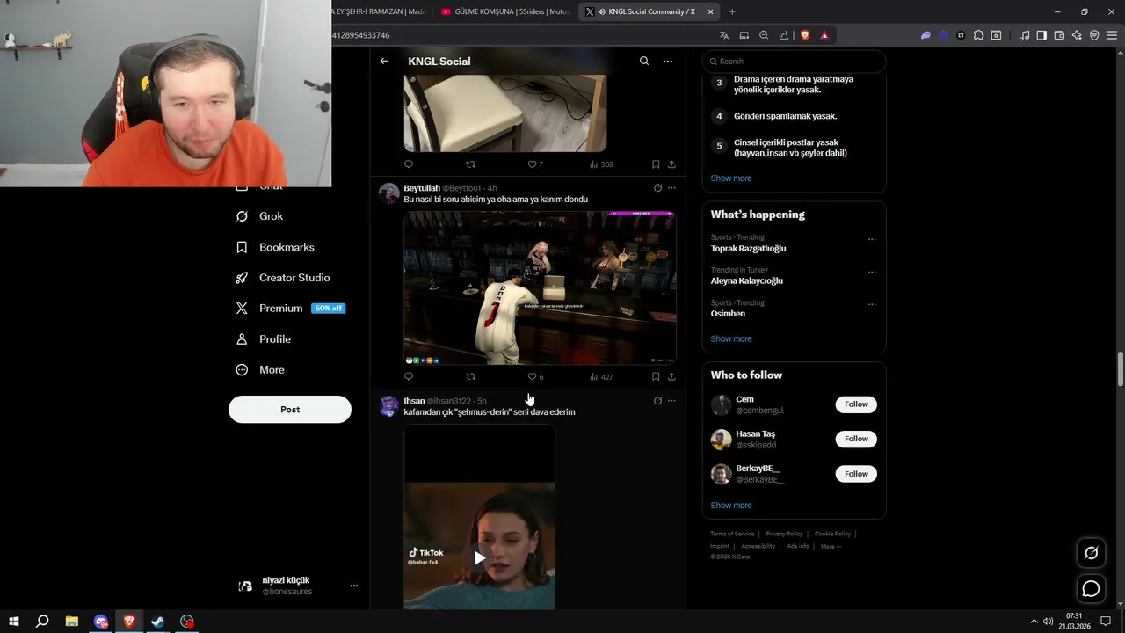Open Privacy Policy link

tap(784, 534)
